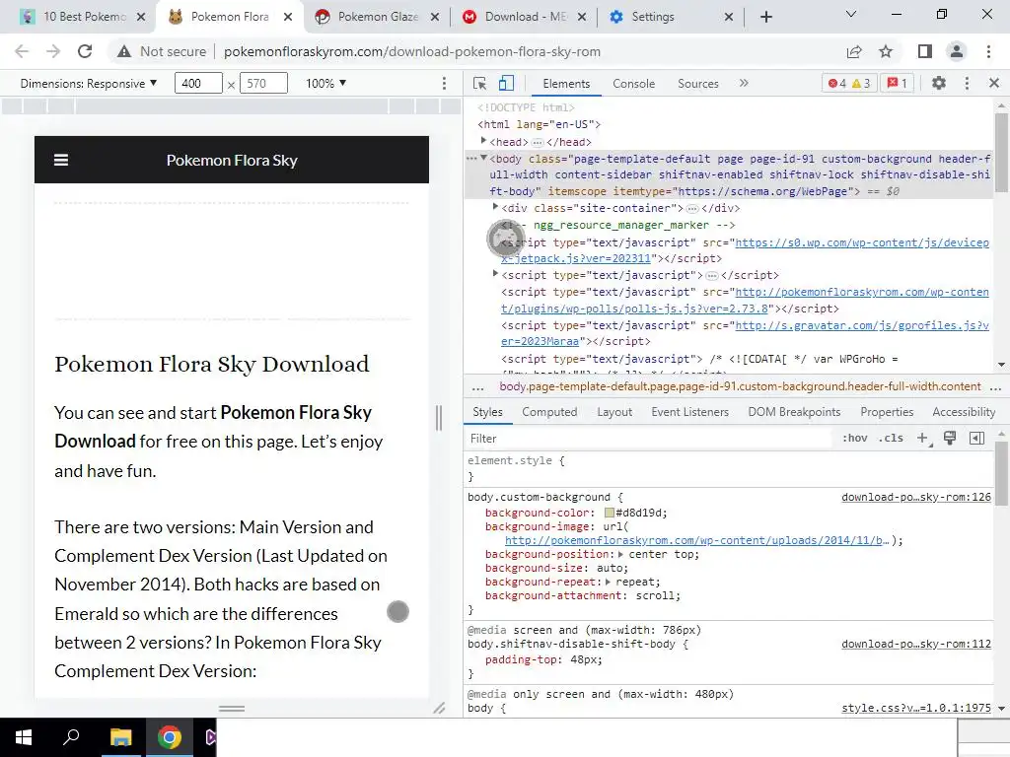Collapse the body element node

(x=483, y=159)
